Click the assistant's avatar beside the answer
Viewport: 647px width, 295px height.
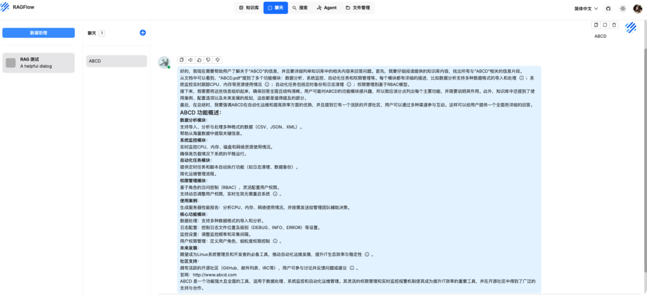tap(164, 62)
